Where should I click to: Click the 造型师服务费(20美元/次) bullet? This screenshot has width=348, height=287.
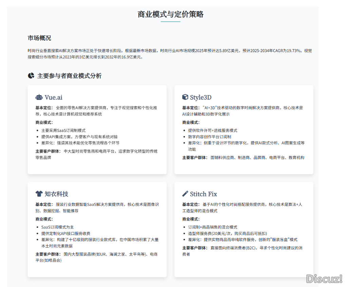click(228, 234)
